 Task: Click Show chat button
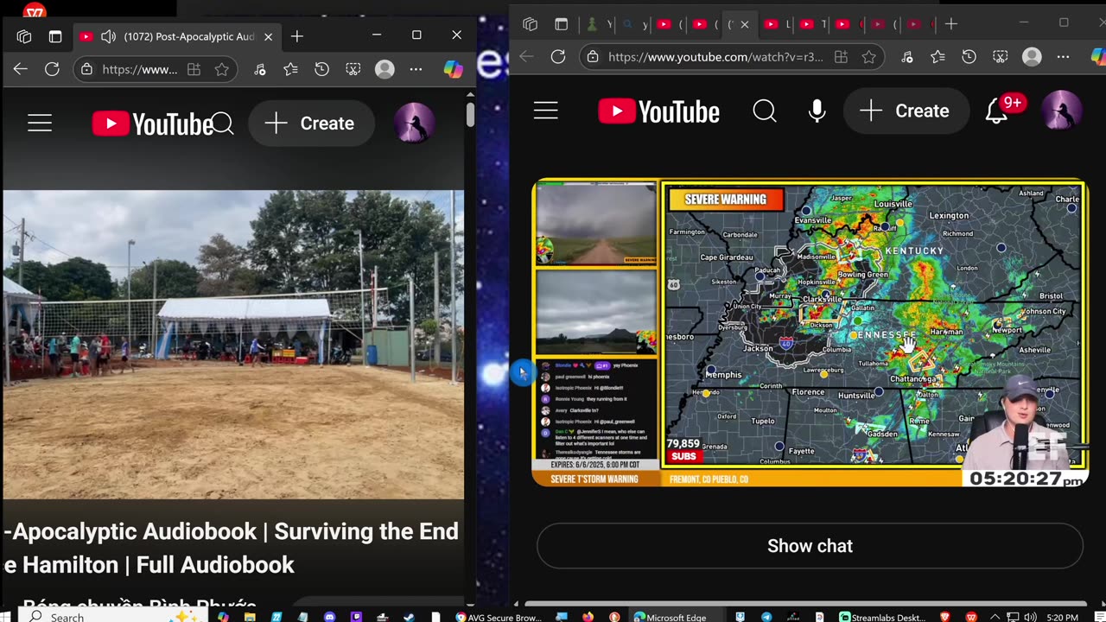tap(810, 546)
